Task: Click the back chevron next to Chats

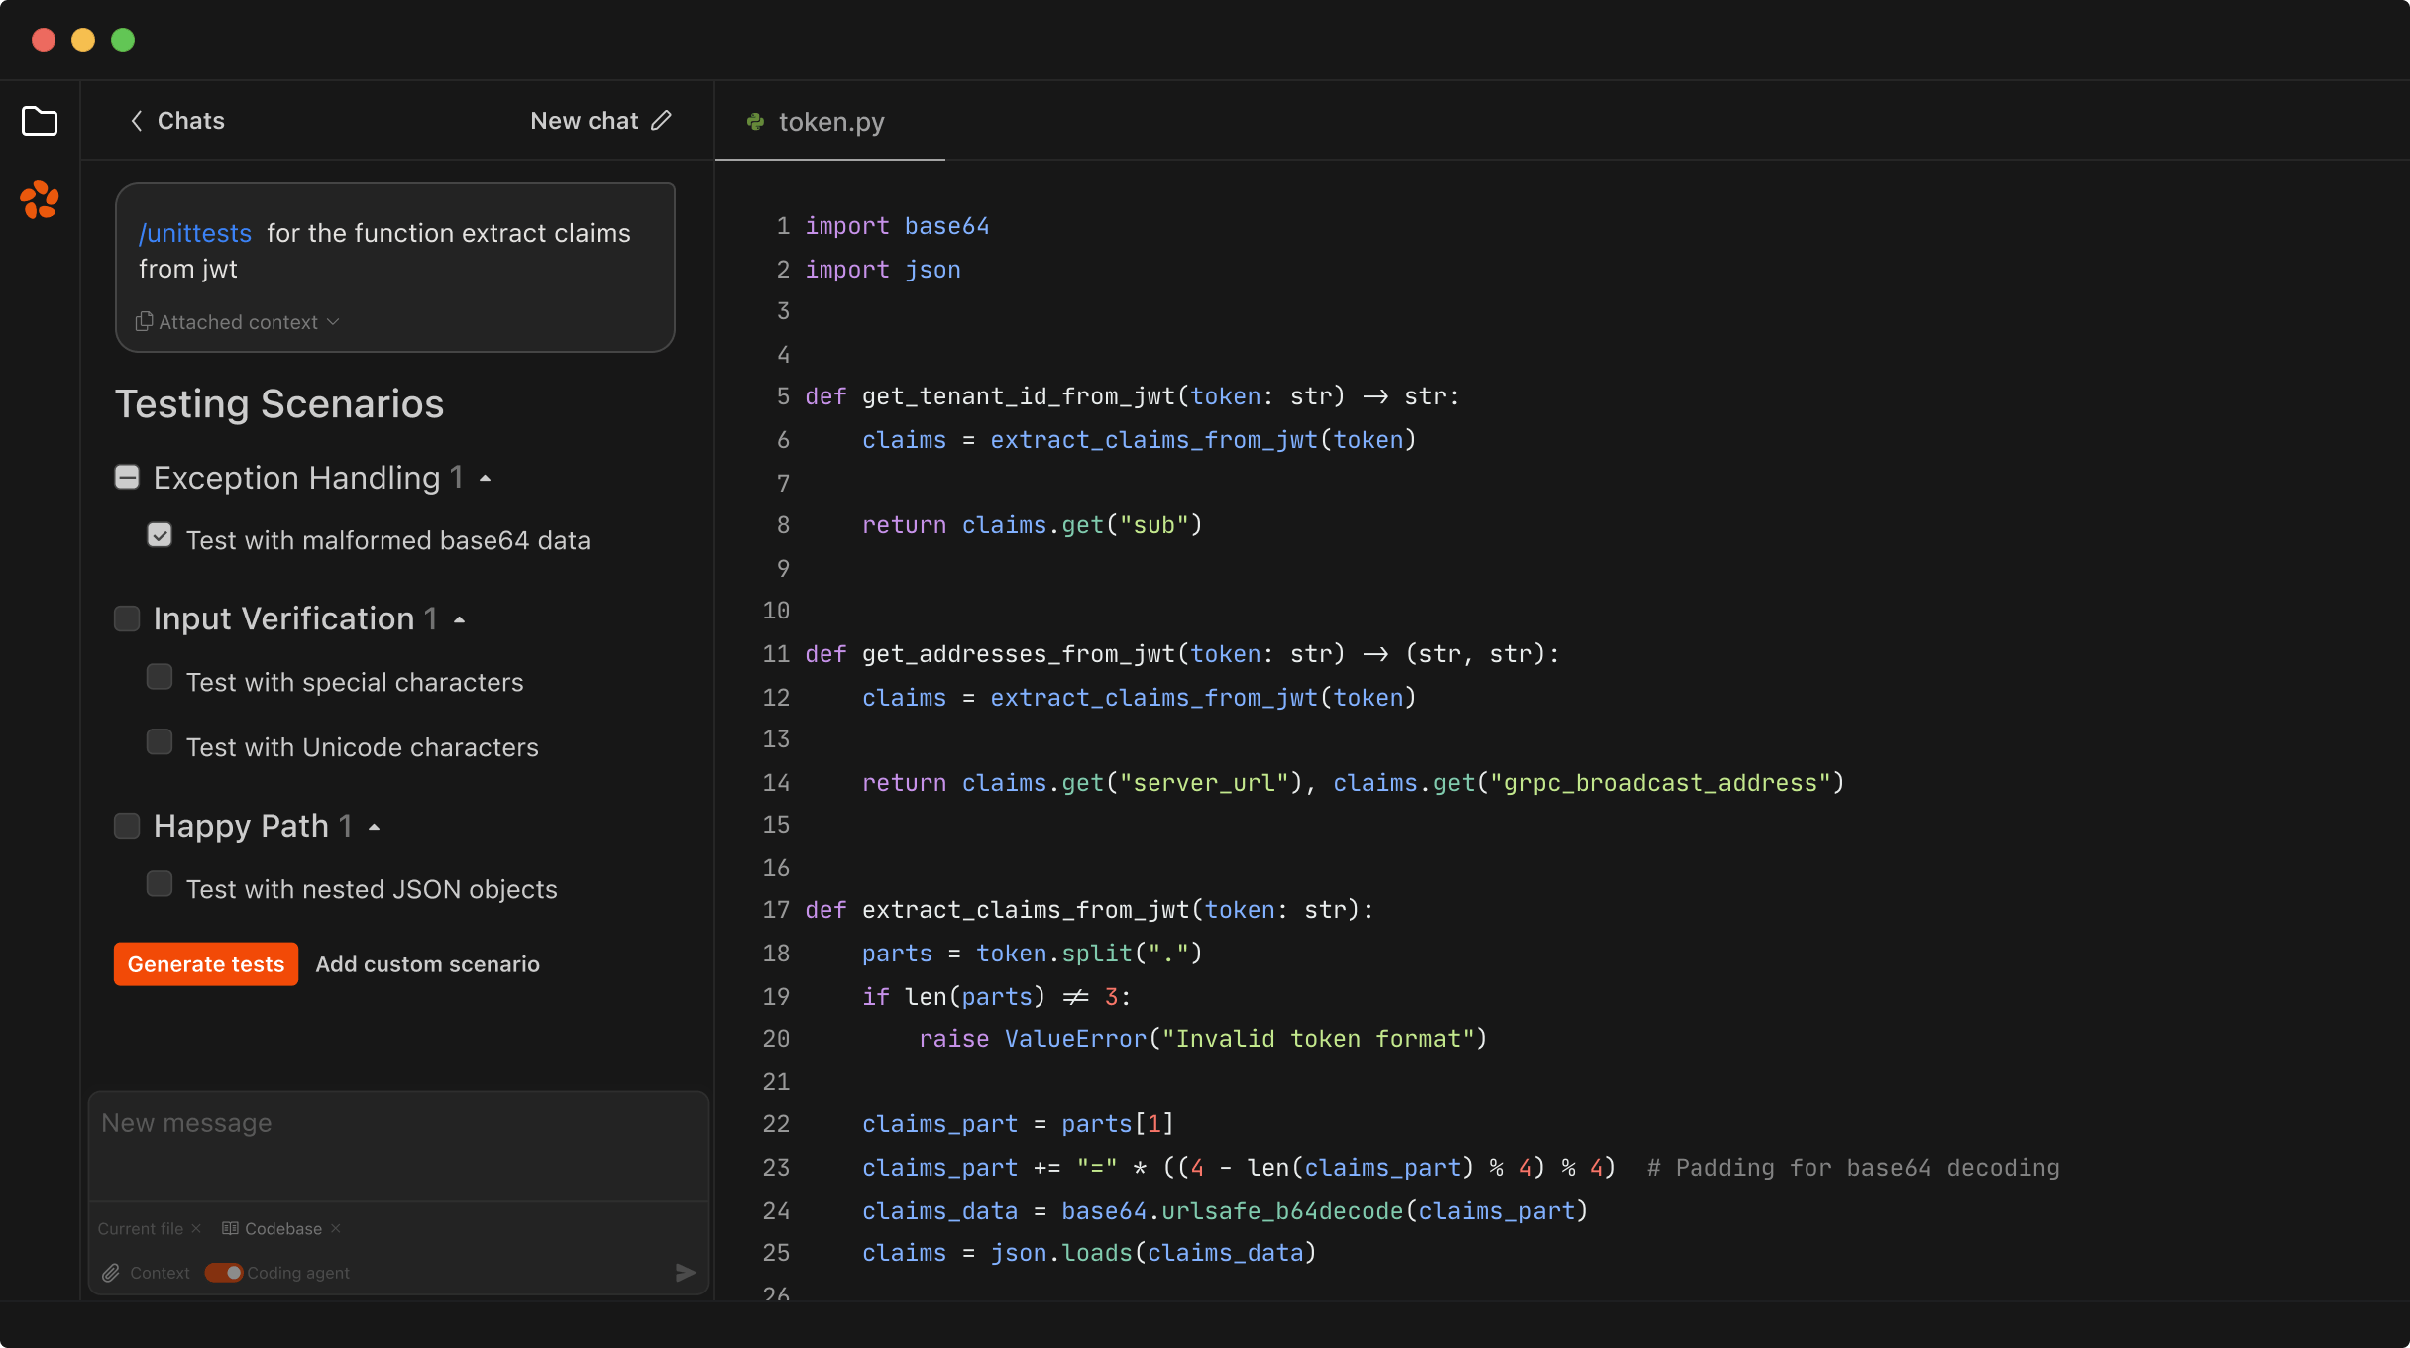Action: coord(136,120)
